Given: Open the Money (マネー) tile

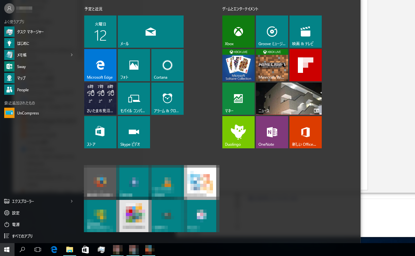Looking at the screenshot, I should tap(238, 99).
